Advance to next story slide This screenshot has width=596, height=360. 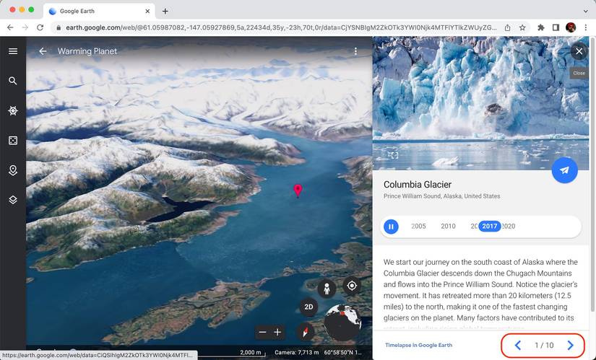coord(570,345)
